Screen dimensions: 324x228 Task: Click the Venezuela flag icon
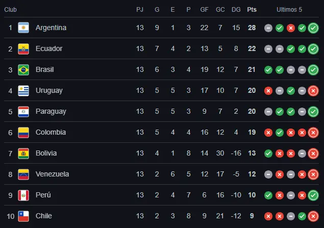coord(23,174)
